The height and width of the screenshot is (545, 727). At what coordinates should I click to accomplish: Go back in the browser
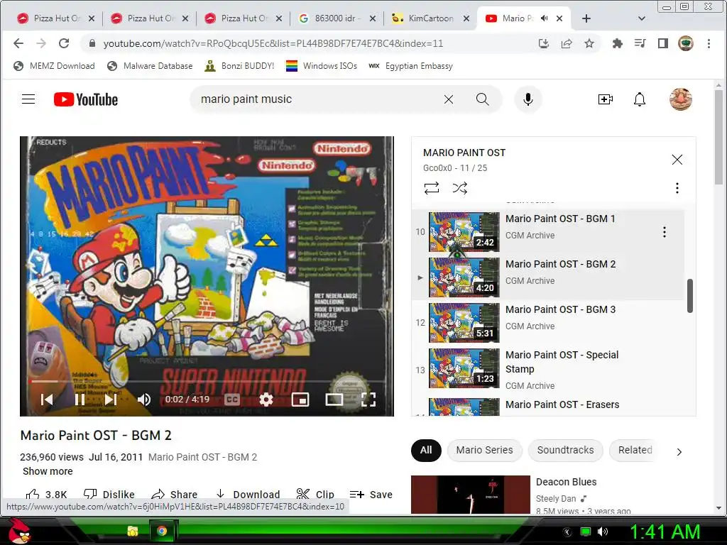18,43
